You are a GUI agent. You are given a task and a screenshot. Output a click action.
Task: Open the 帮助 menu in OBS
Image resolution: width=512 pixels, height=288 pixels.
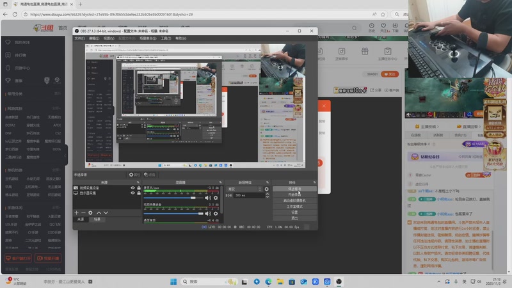point(180,38)
